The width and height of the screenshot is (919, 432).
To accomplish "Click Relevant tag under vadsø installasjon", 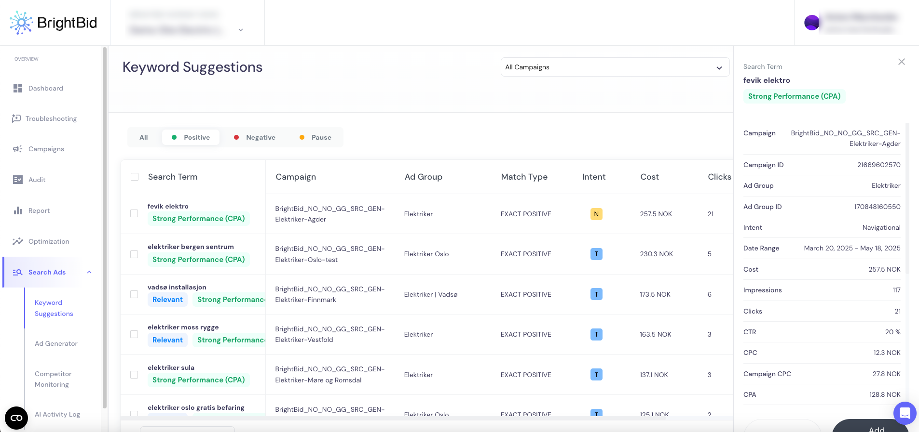I will tap(167, 300).
